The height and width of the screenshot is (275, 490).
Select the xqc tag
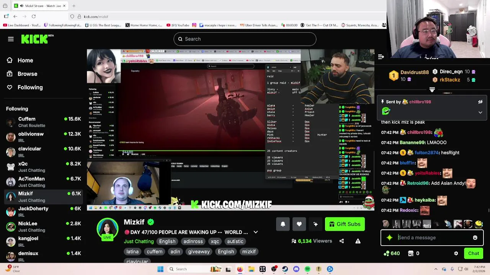[x=215, y=241]
